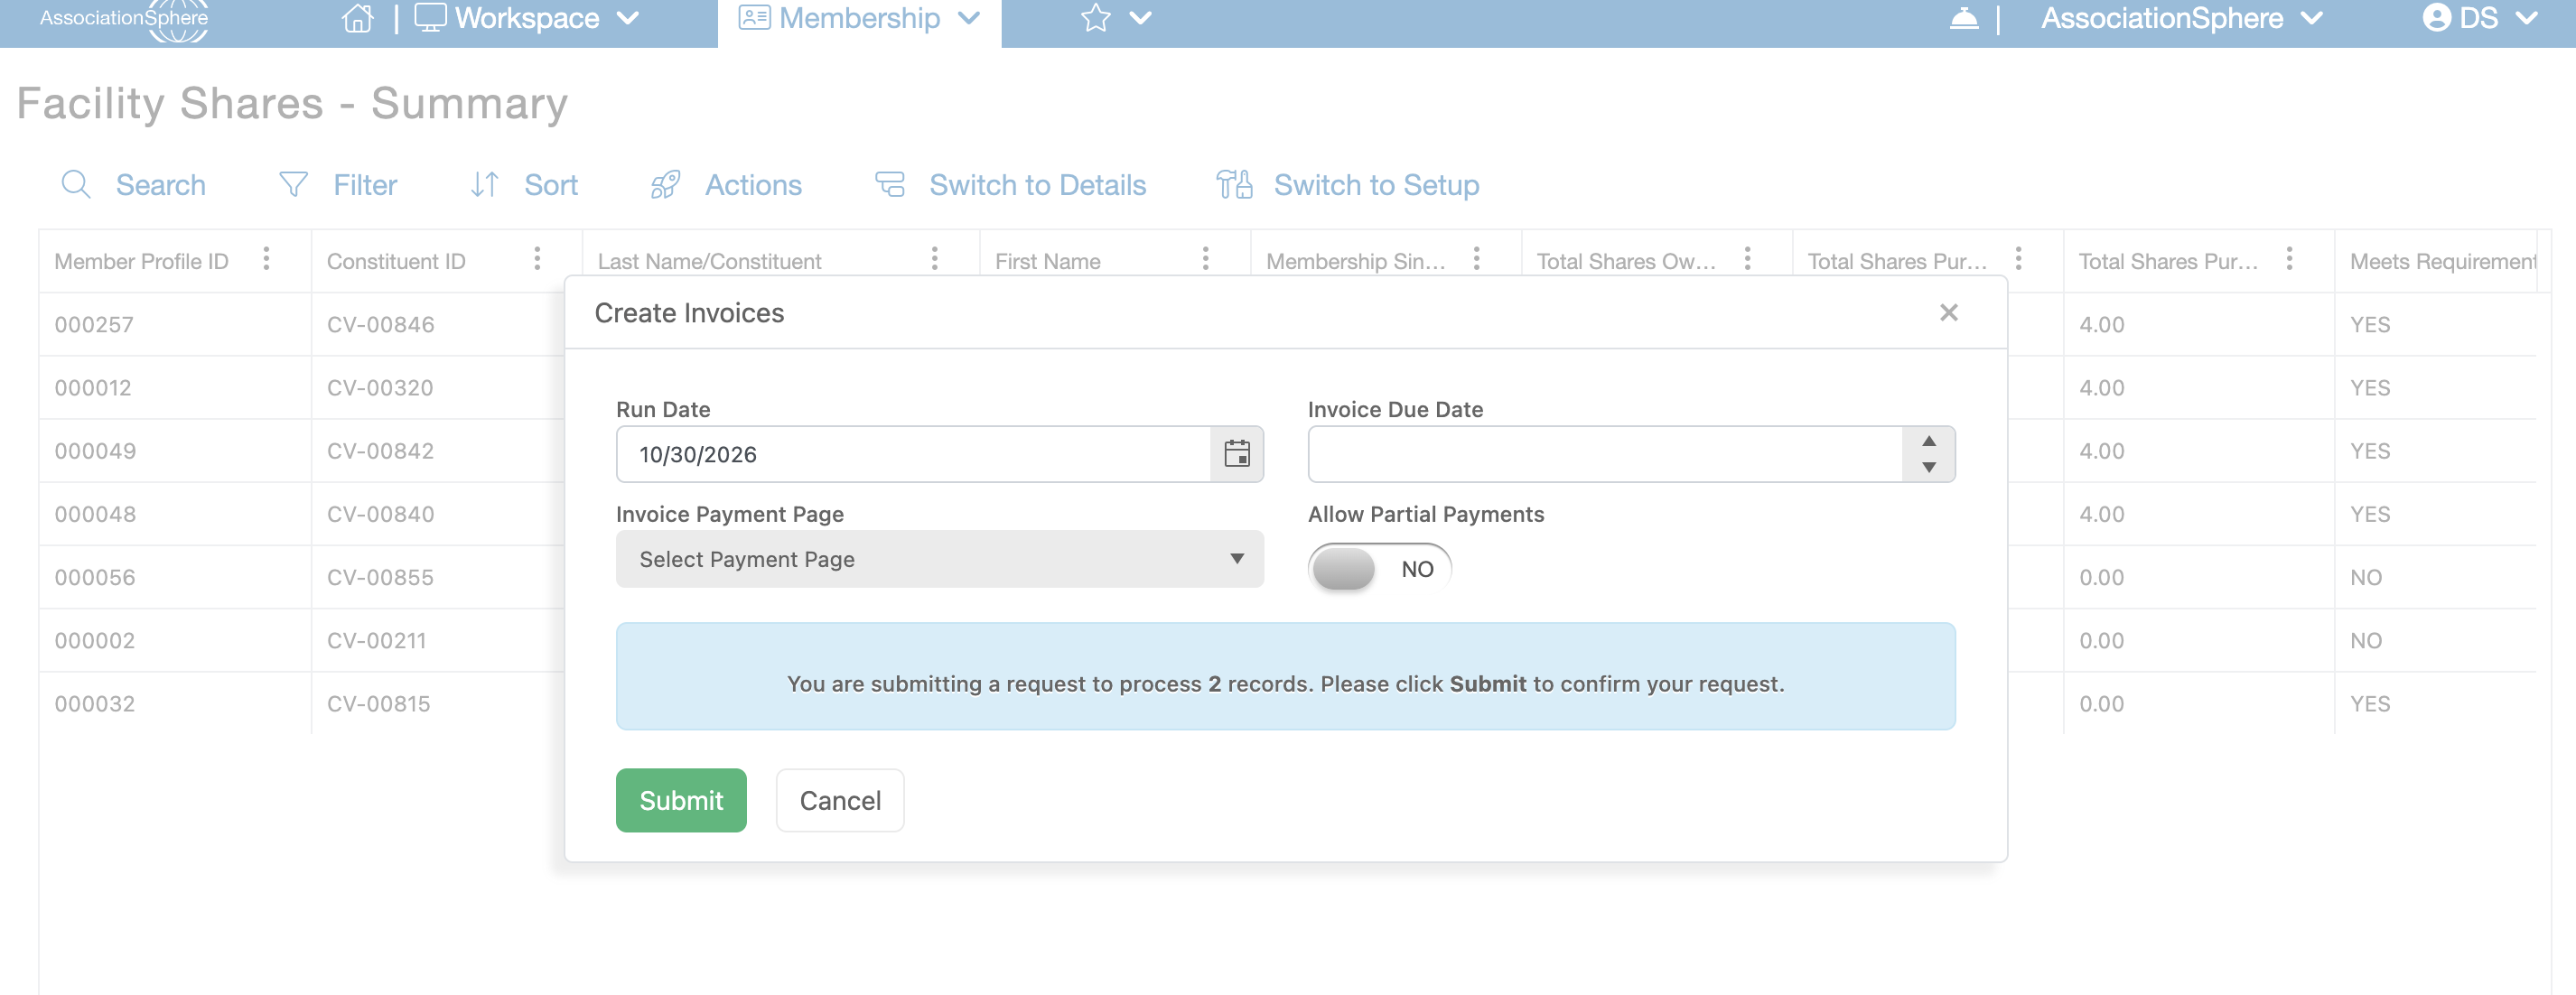Click the service bell icon
2576x995 pixels.
coord(1964,18)
